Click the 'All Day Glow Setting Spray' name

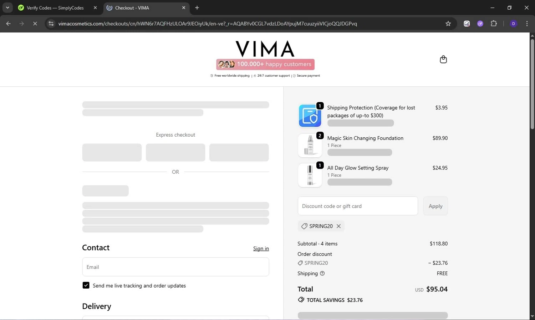point(358,168)
